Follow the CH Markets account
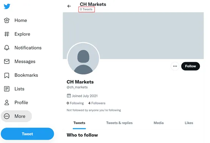 (190, 66)
